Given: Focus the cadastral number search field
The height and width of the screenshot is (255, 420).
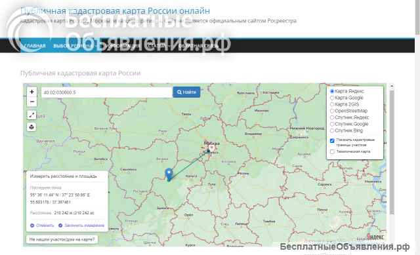Looking at the screenshot, I should [x=107, y=92].
